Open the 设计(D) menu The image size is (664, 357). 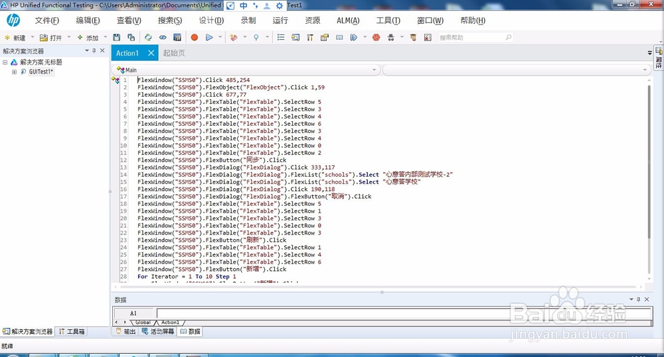211,21
